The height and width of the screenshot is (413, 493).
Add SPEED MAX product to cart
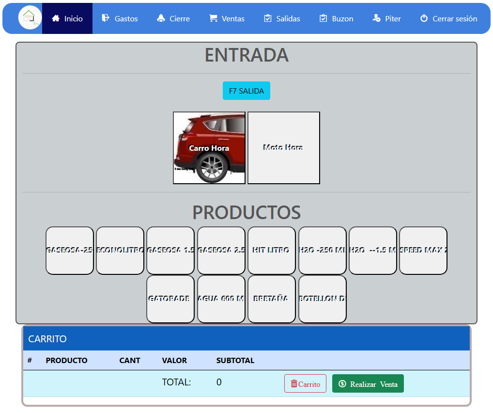coord(423,251)
